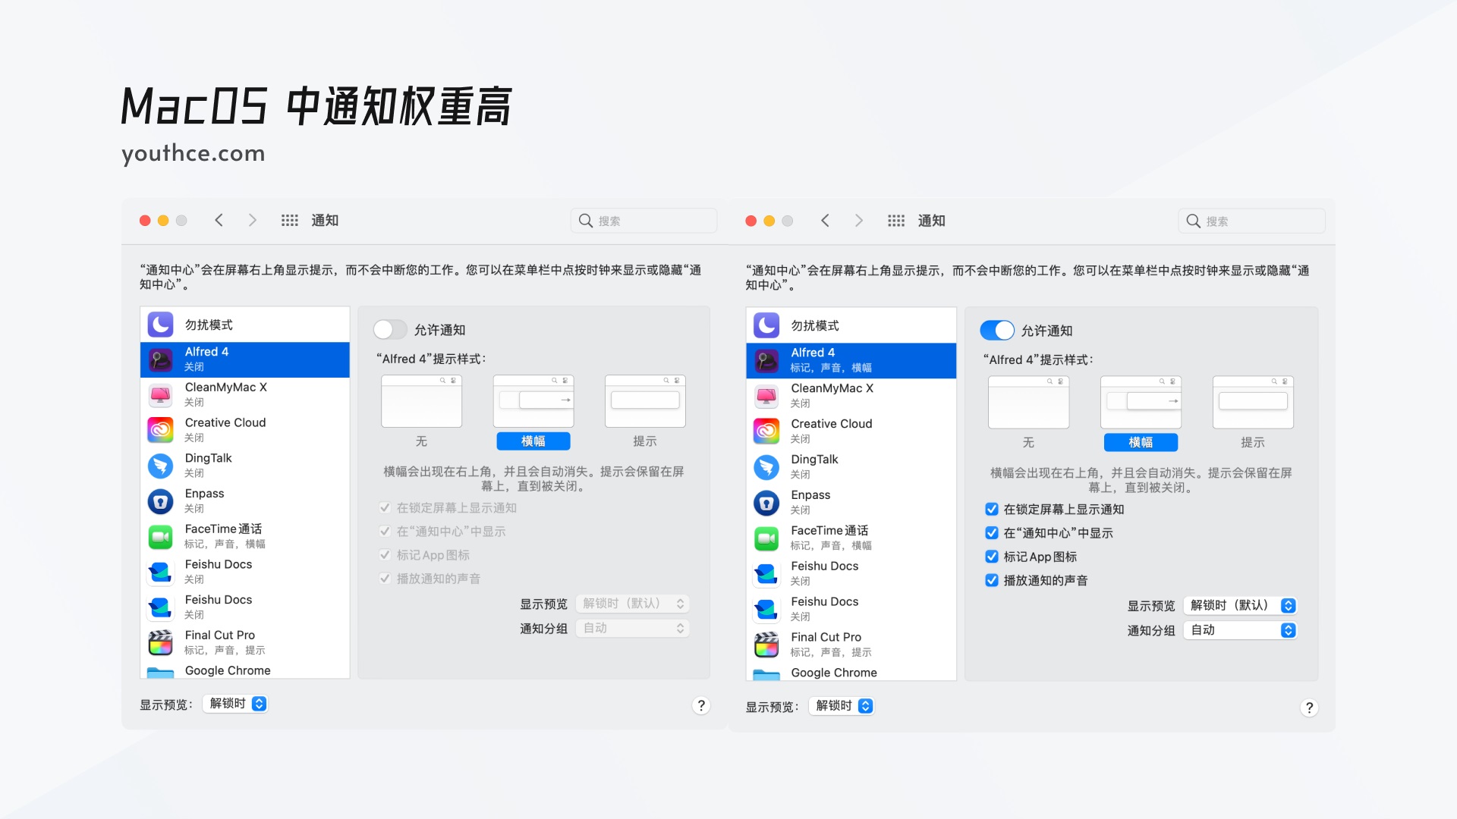Click the back navigation chevron
This screenshot has width=1457, height=819.
click(x=219, y=220)
